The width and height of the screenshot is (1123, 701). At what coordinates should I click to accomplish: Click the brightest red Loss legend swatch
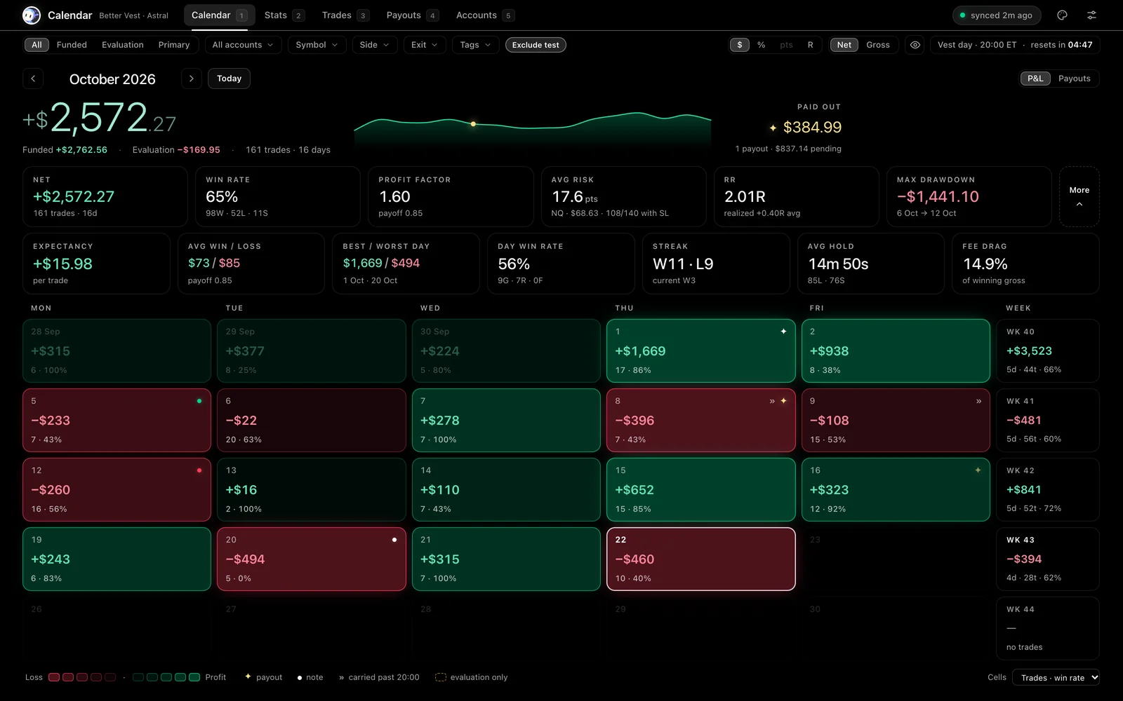tap(53, 677)
